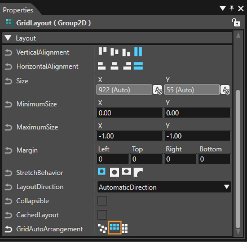Choose the diagonal GridAutoArrangement icon
247x242 pixels.
click(x=103, y=228)
